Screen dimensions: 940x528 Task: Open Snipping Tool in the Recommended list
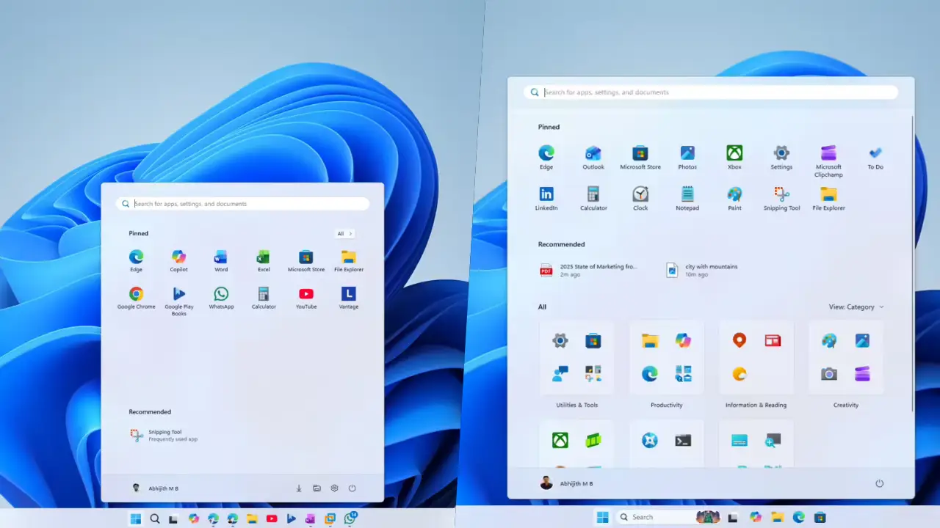(164, 435)
